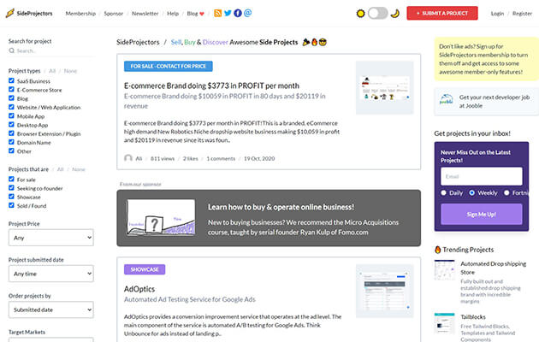Click the Trending Projects flame icon
The width and height of the screenshot is (539, 342).
click(437, 250)
